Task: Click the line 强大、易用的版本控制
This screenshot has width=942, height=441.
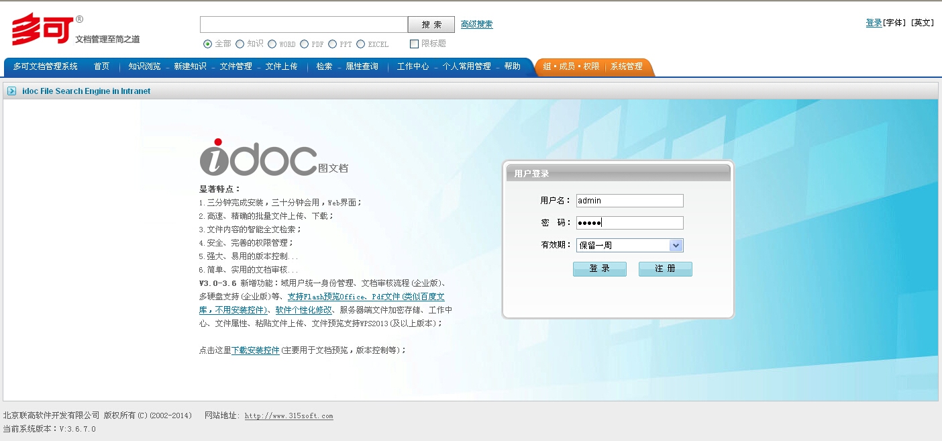Action: pyautogui.click(x=249, y=256)
